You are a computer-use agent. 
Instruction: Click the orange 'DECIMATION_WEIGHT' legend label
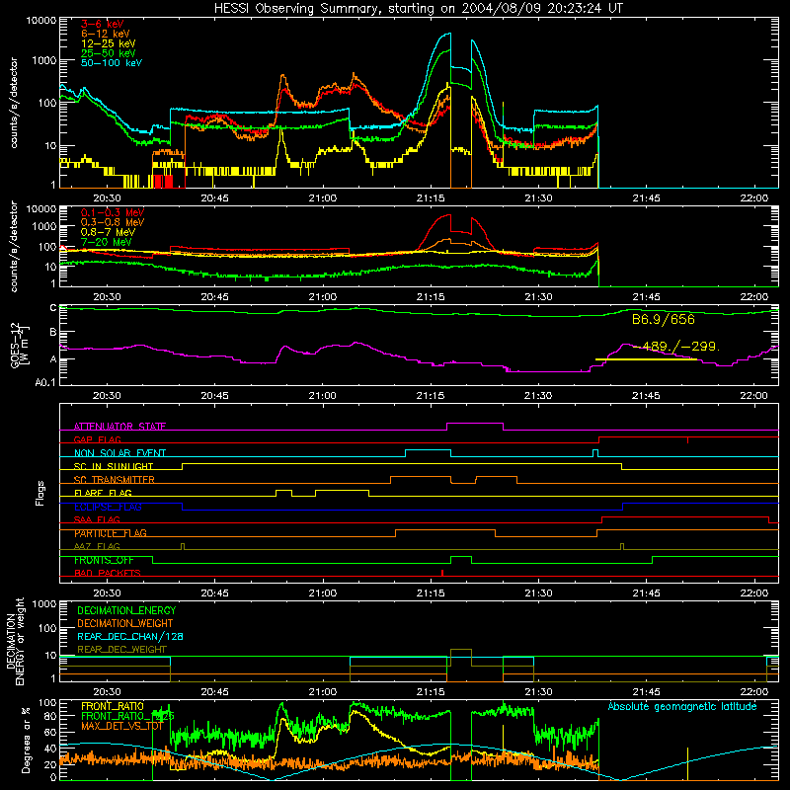tap(125, 623)
